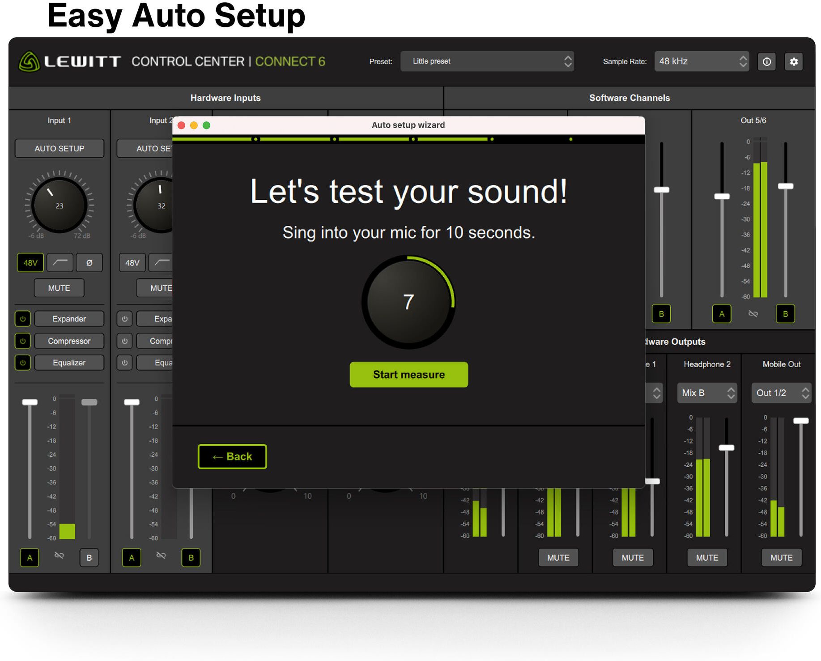Click the info icon near Sample Rate
The image size is (821, 661).
point(766,62)
